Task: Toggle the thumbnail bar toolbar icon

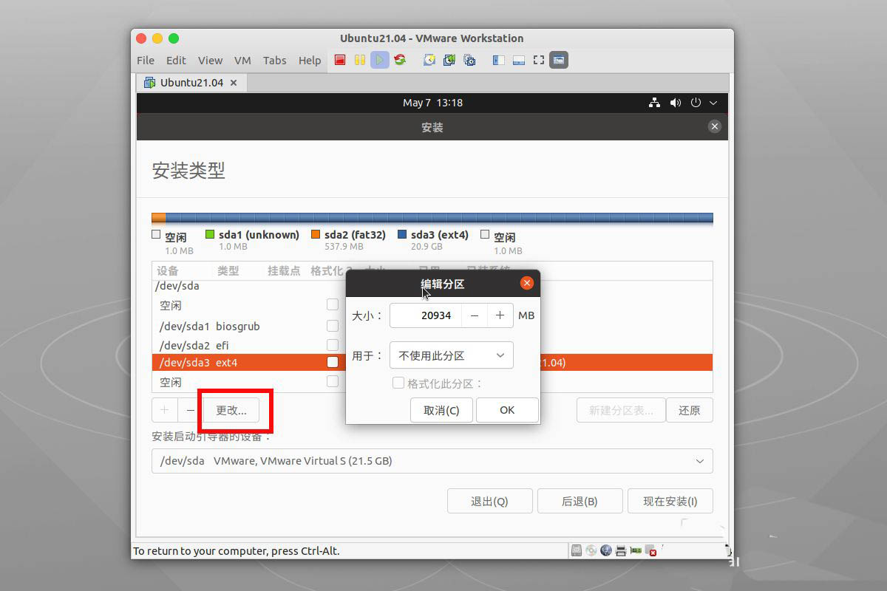Action: [x=519, y=60]
